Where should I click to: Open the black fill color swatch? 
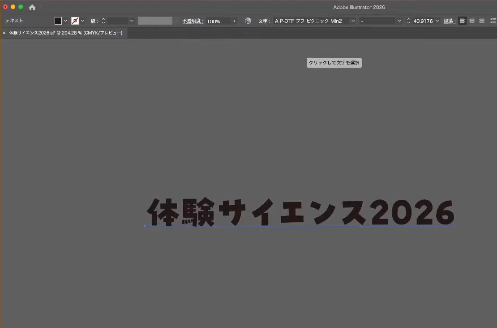(58, 21)
